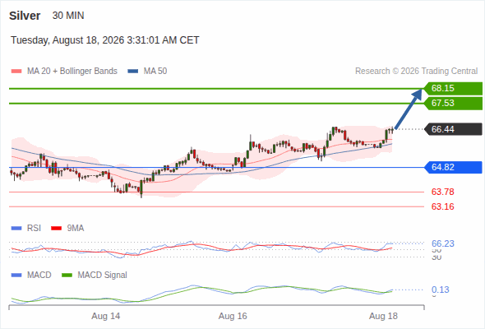Viewport: 485px width, 329px height.
Task: Click the RSI value 66.23 label
Action: pyautogui.click(x=442, y=243)
